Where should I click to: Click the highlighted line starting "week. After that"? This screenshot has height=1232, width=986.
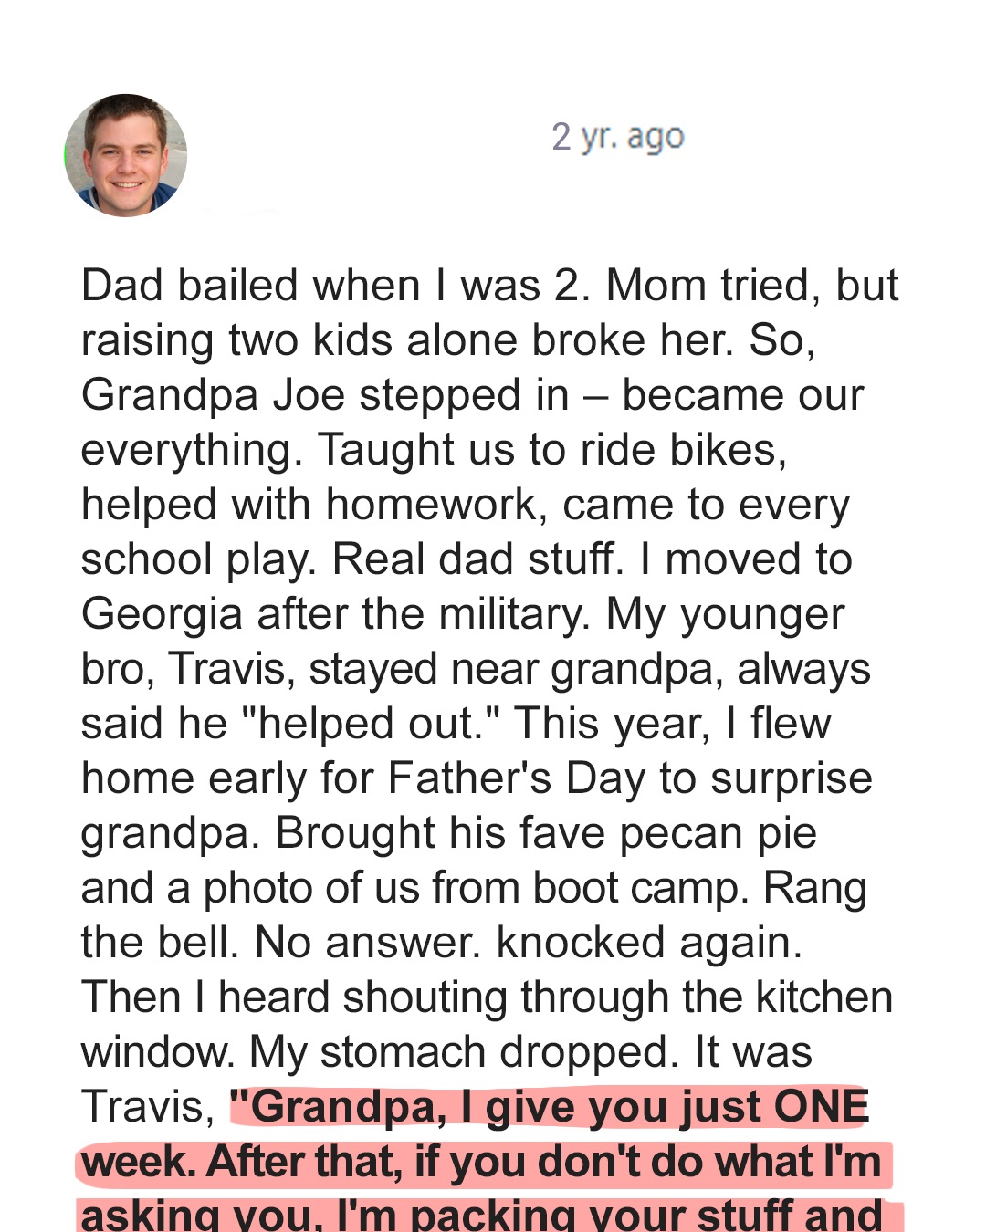point(481,1162)
